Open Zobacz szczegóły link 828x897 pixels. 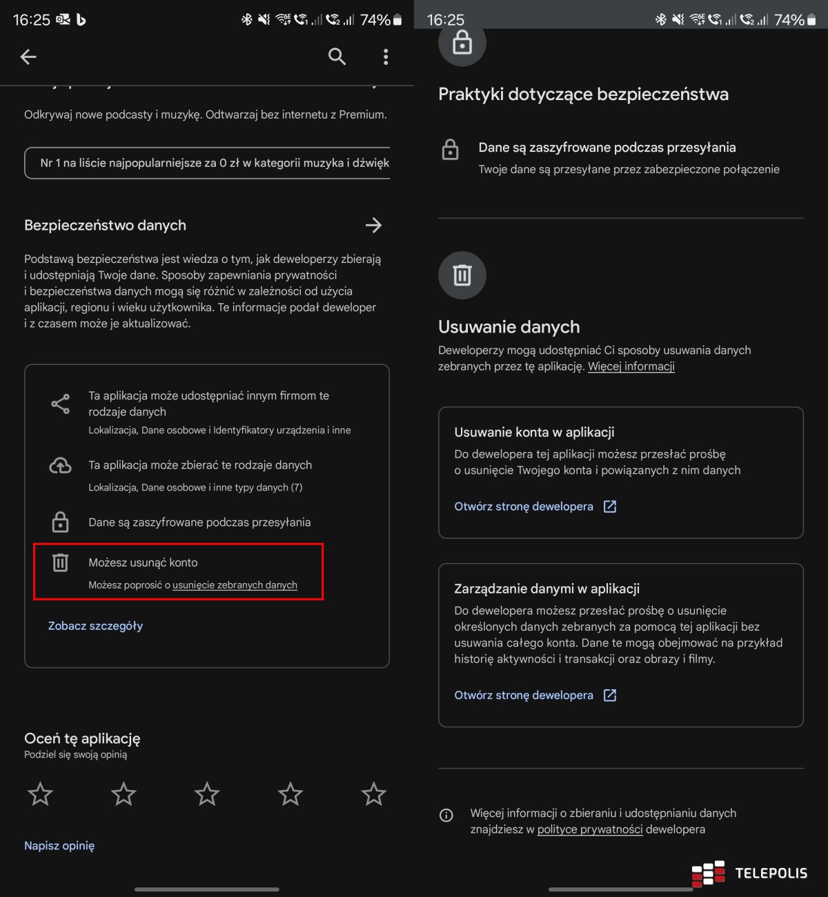click(95, 626)
